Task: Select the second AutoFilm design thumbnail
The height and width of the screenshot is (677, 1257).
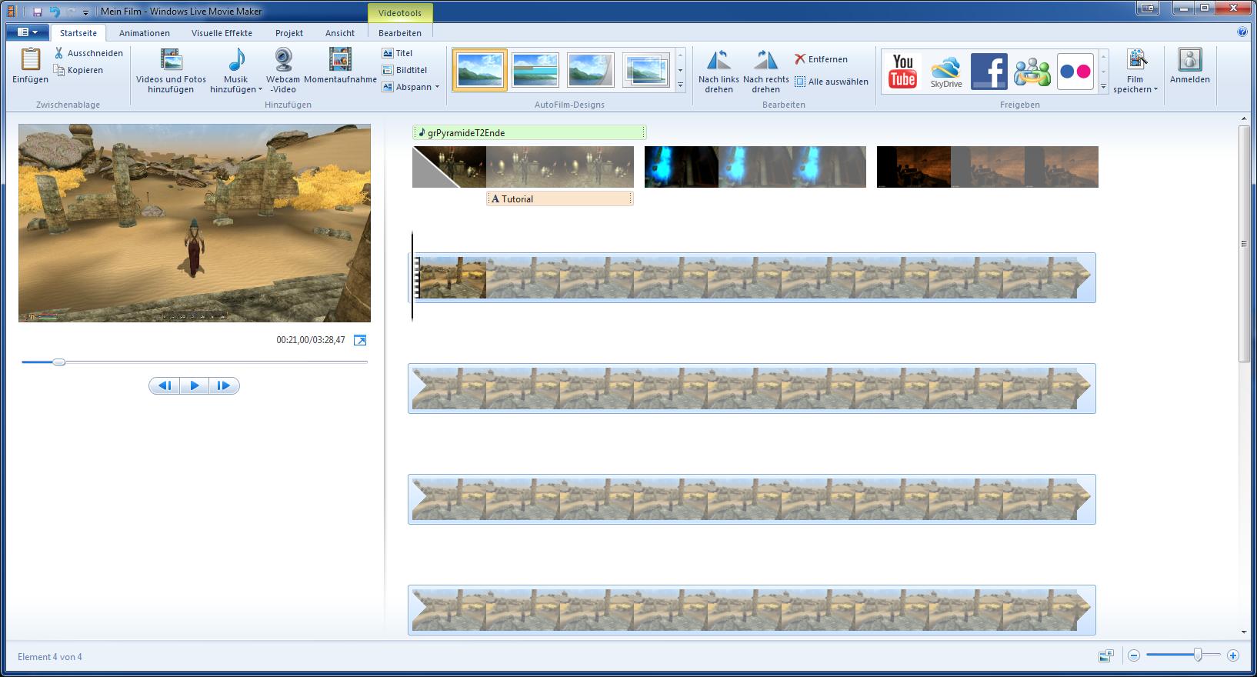Action: (x=535, y=70)
